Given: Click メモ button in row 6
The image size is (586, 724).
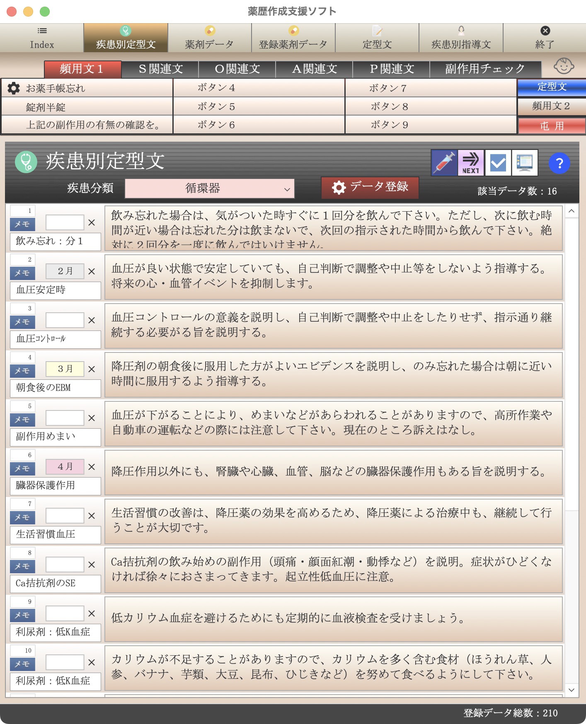Looking at the screenshot, I should (x=22, y=468).
